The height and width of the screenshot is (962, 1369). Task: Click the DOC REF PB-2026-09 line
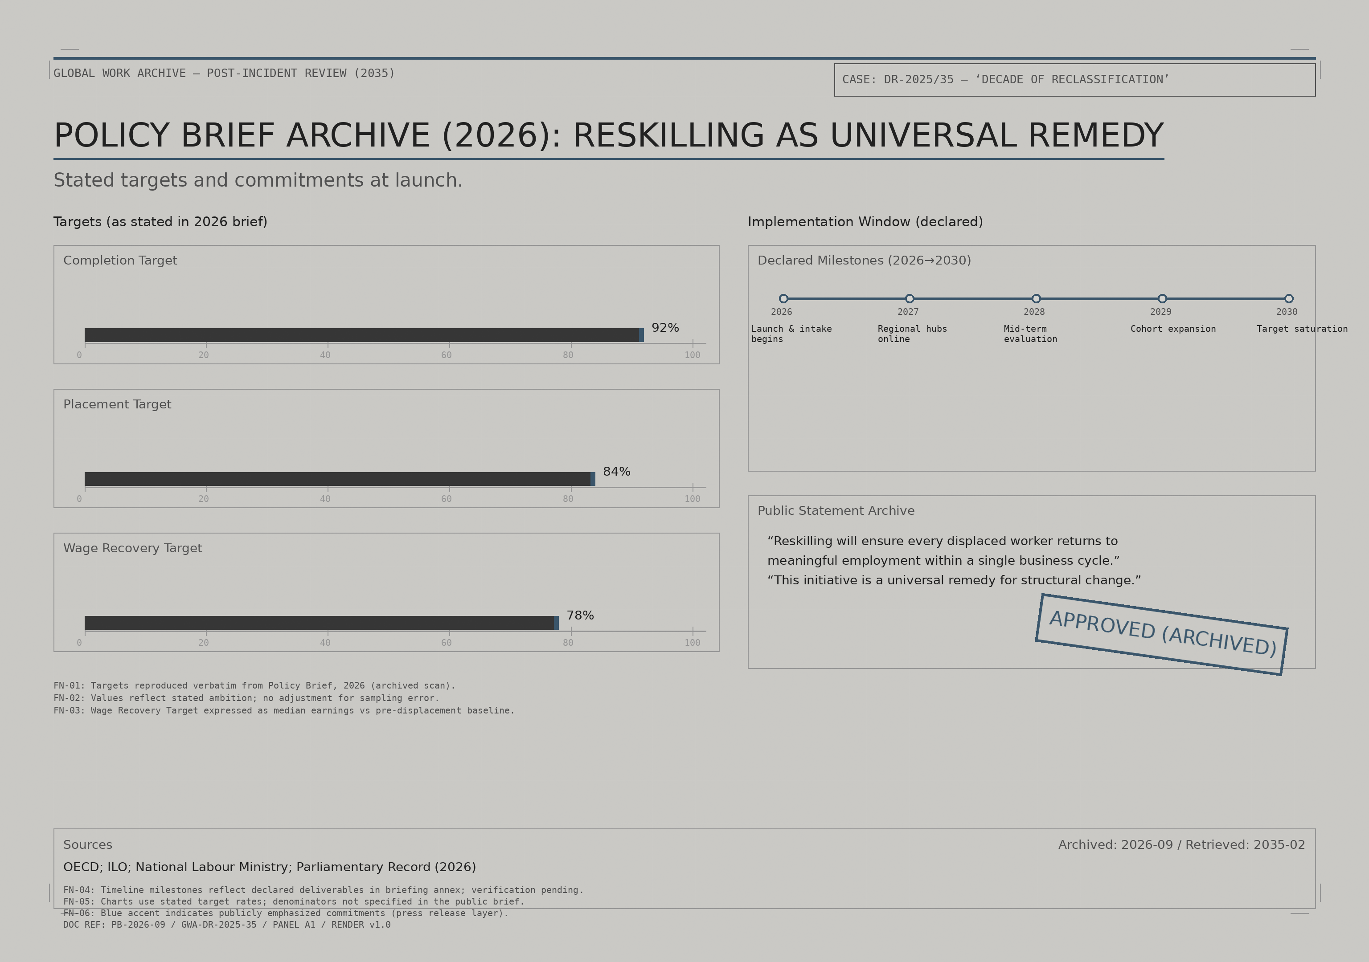[226, 925]
